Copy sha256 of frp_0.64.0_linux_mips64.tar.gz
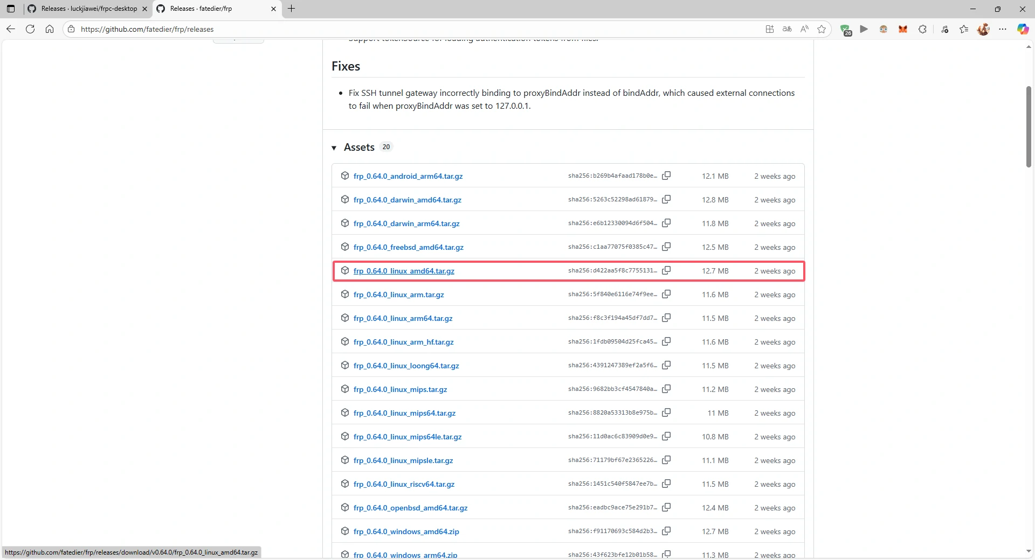This screenshot has width=1035, height=560. pyautogui.click(x=666, y=412)
